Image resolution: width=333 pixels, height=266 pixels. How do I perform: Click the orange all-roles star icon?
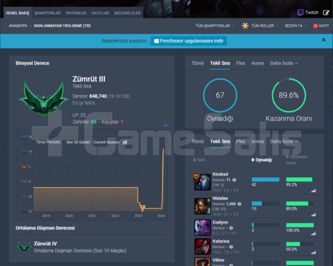pyautogui.click(x=245, y=26)
